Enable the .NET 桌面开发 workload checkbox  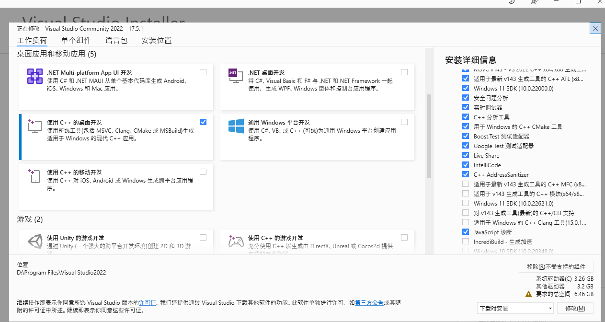tap(404, 72)
